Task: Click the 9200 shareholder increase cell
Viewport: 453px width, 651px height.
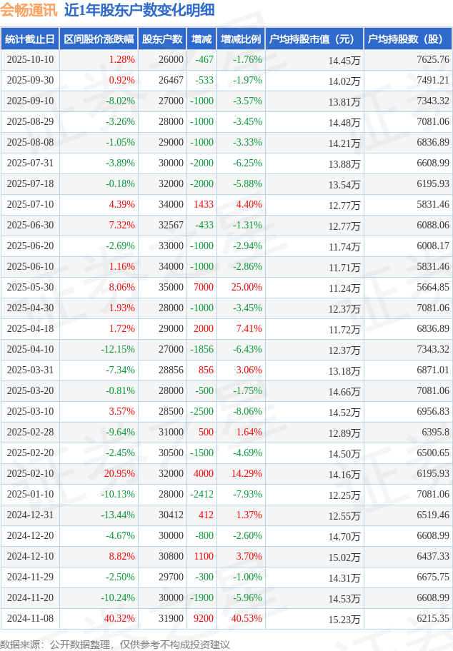Action: 204,619
